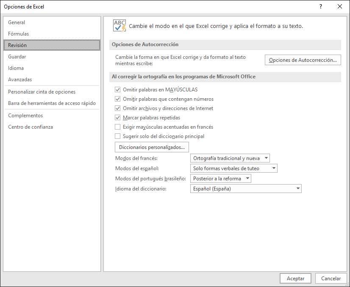Click the ABC spell-check proofing icon
Viewport: 350px width, 287px height.
click(x=119, y=26)
